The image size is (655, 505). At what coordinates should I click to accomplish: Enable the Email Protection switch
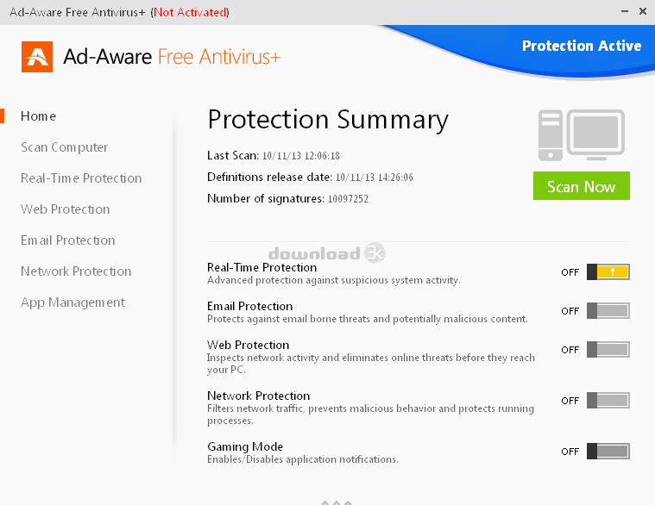pos(608,311)
